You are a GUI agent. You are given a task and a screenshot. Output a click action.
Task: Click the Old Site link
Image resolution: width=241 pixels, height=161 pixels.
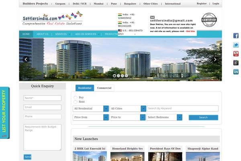[190, 31]
